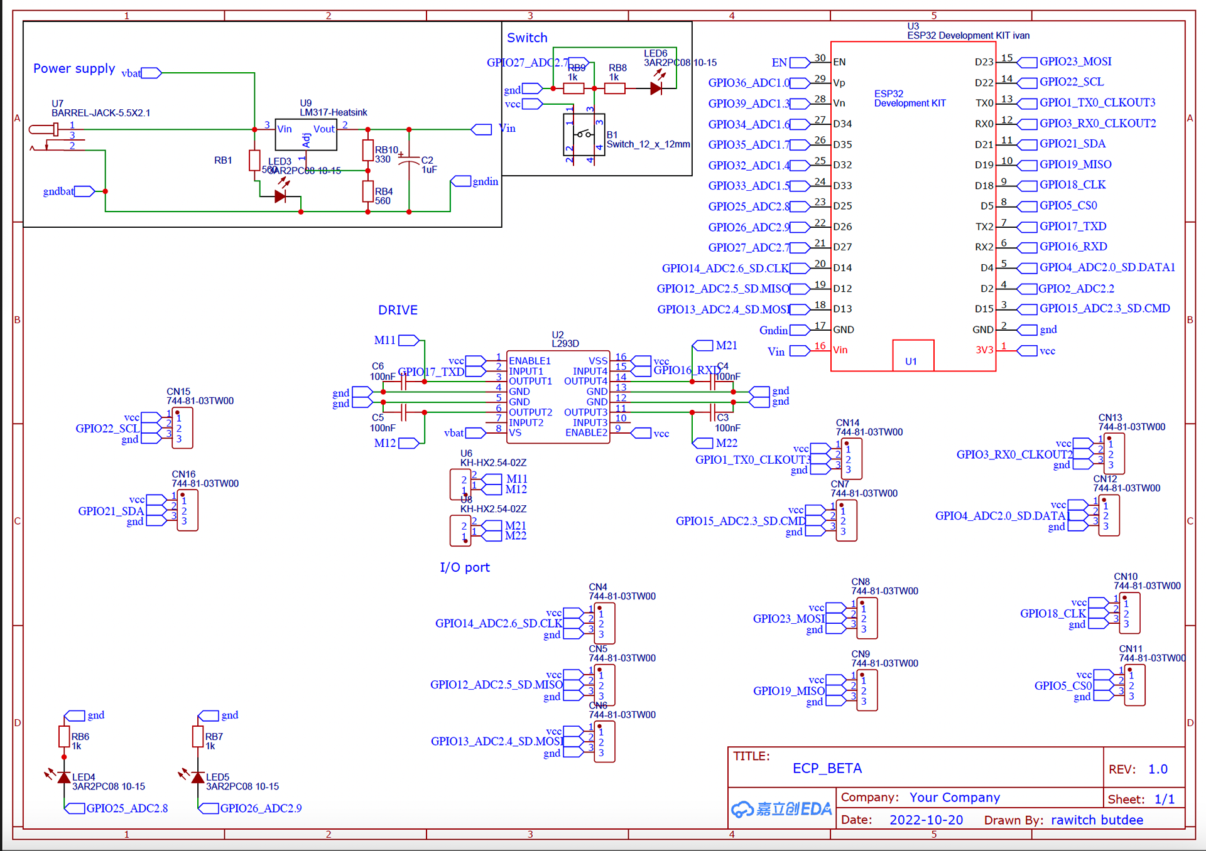Select the RB6 1k resistor symbol
Image resolution: width=1206 pixels, height=851 pixels.
click(64, 736)
